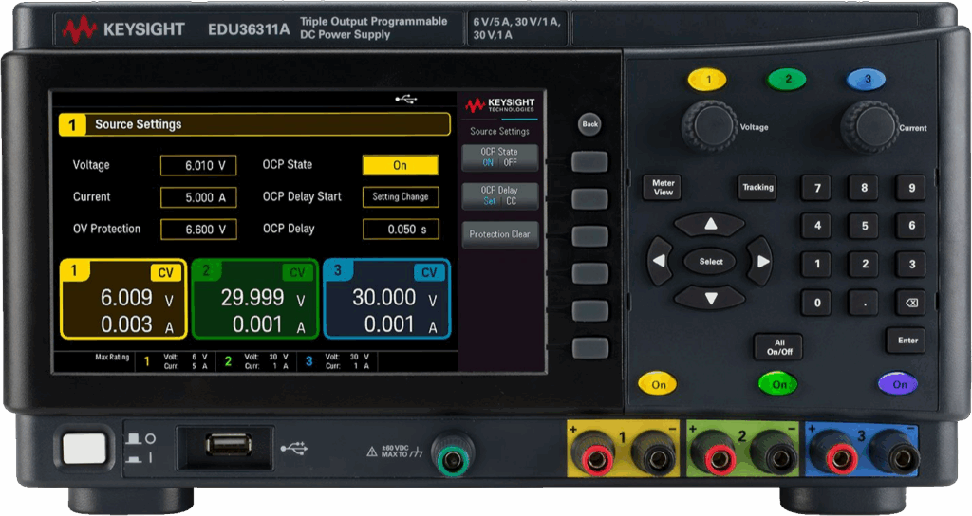972x516 pixels.
Task: Toggle green On button for output 2
Action: point(778,384)
